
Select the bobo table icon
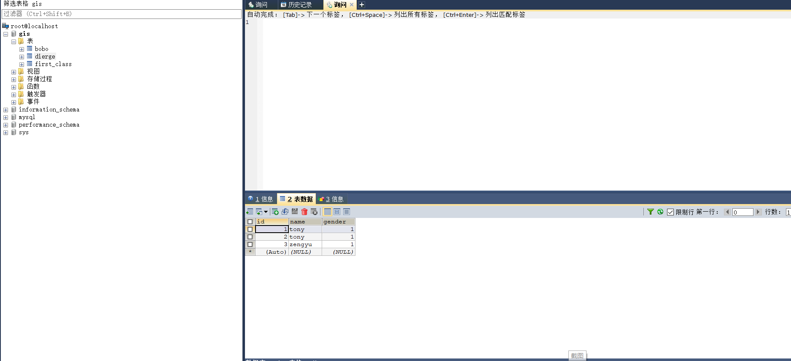point(30,49)
